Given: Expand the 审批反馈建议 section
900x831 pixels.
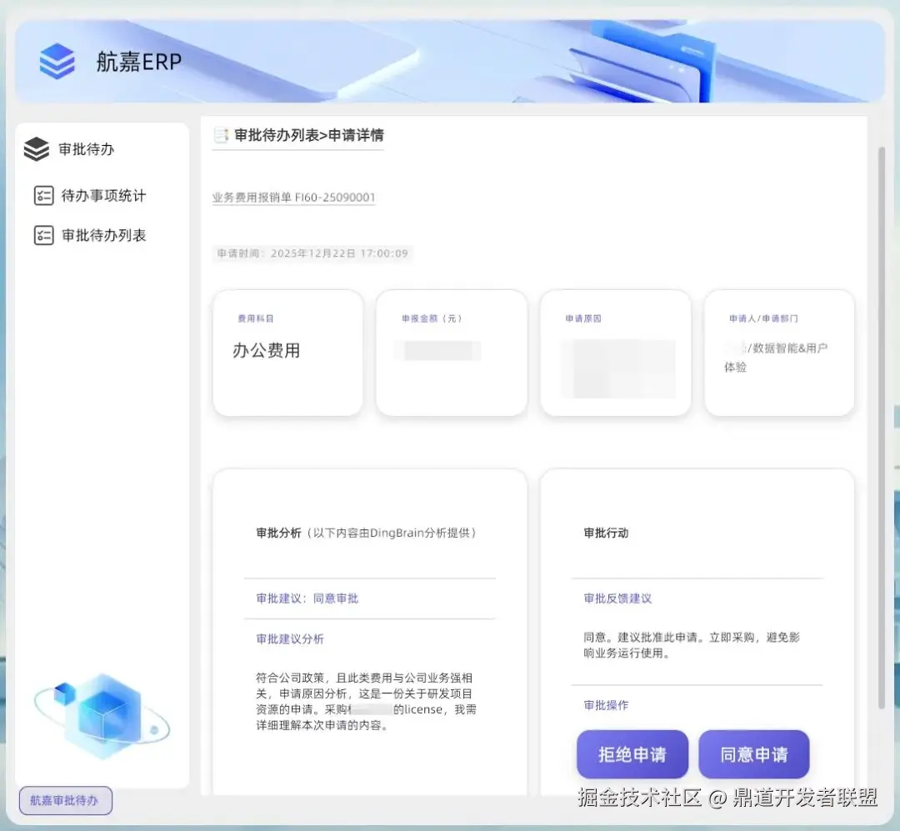Looking at the screenshot, I should [x=617, y=598].
